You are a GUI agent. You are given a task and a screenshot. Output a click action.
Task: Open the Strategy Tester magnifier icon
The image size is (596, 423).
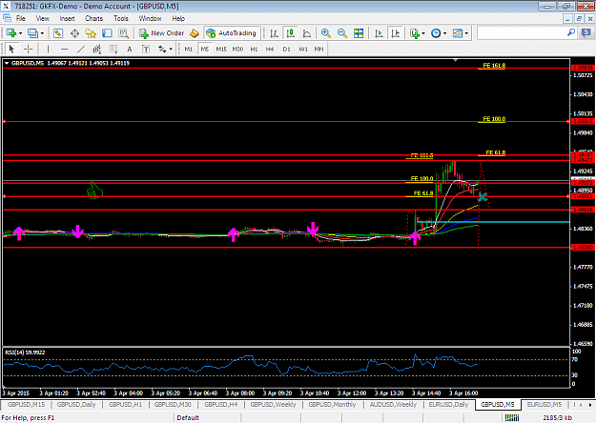[124, 33]
